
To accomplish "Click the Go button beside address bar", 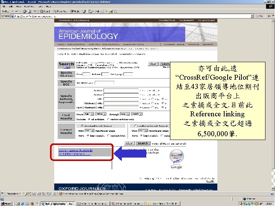I will (260, 16).
